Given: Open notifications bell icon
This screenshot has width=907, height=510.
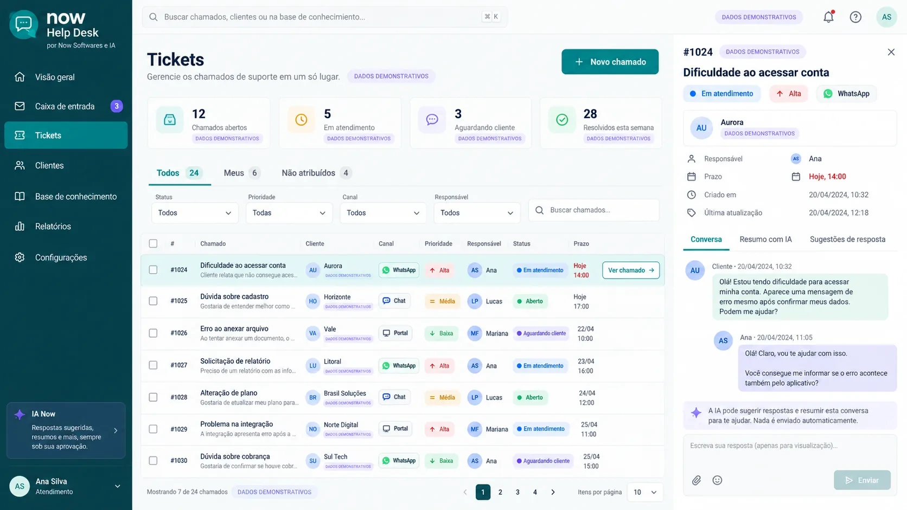Looking at the screenshot, I should (x=828, y=17).
